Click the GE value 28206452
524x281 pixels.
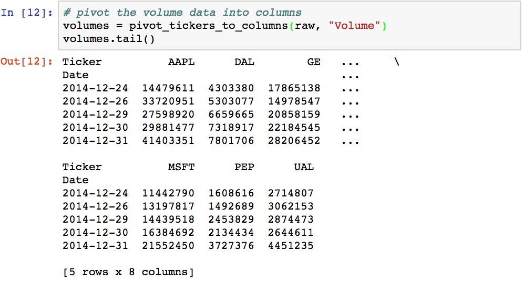(x=294, y=140)
